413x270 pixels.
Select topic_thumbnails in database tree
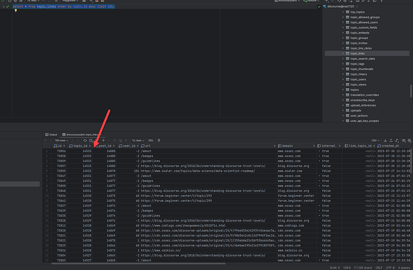tap(362, 69)
